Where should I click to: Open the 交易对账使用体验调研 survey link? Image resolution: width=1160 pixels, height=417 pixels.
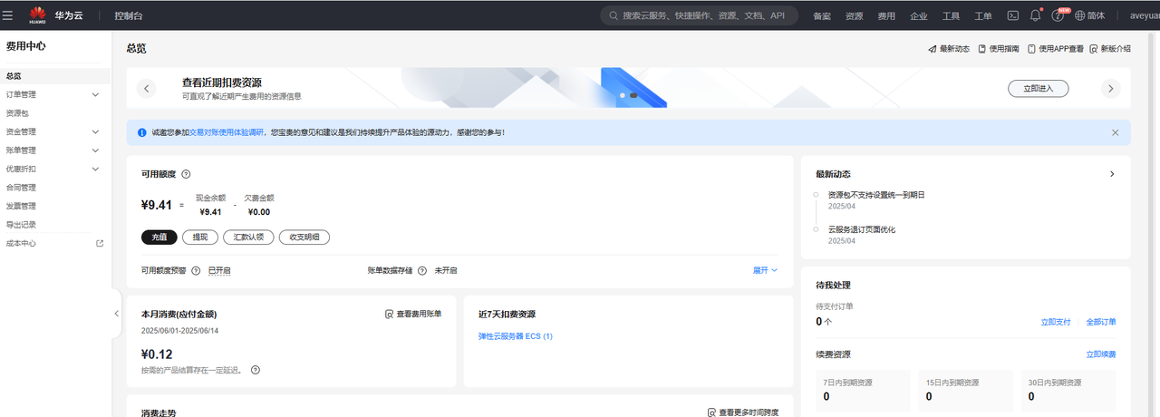point(226,132)
